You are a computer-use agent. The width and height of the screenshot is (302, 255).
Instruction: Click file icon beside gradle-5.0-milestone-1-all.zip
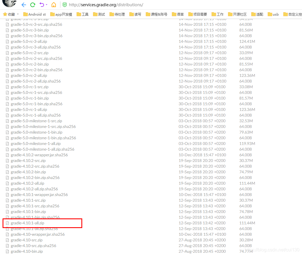click(x=7, y=144)
